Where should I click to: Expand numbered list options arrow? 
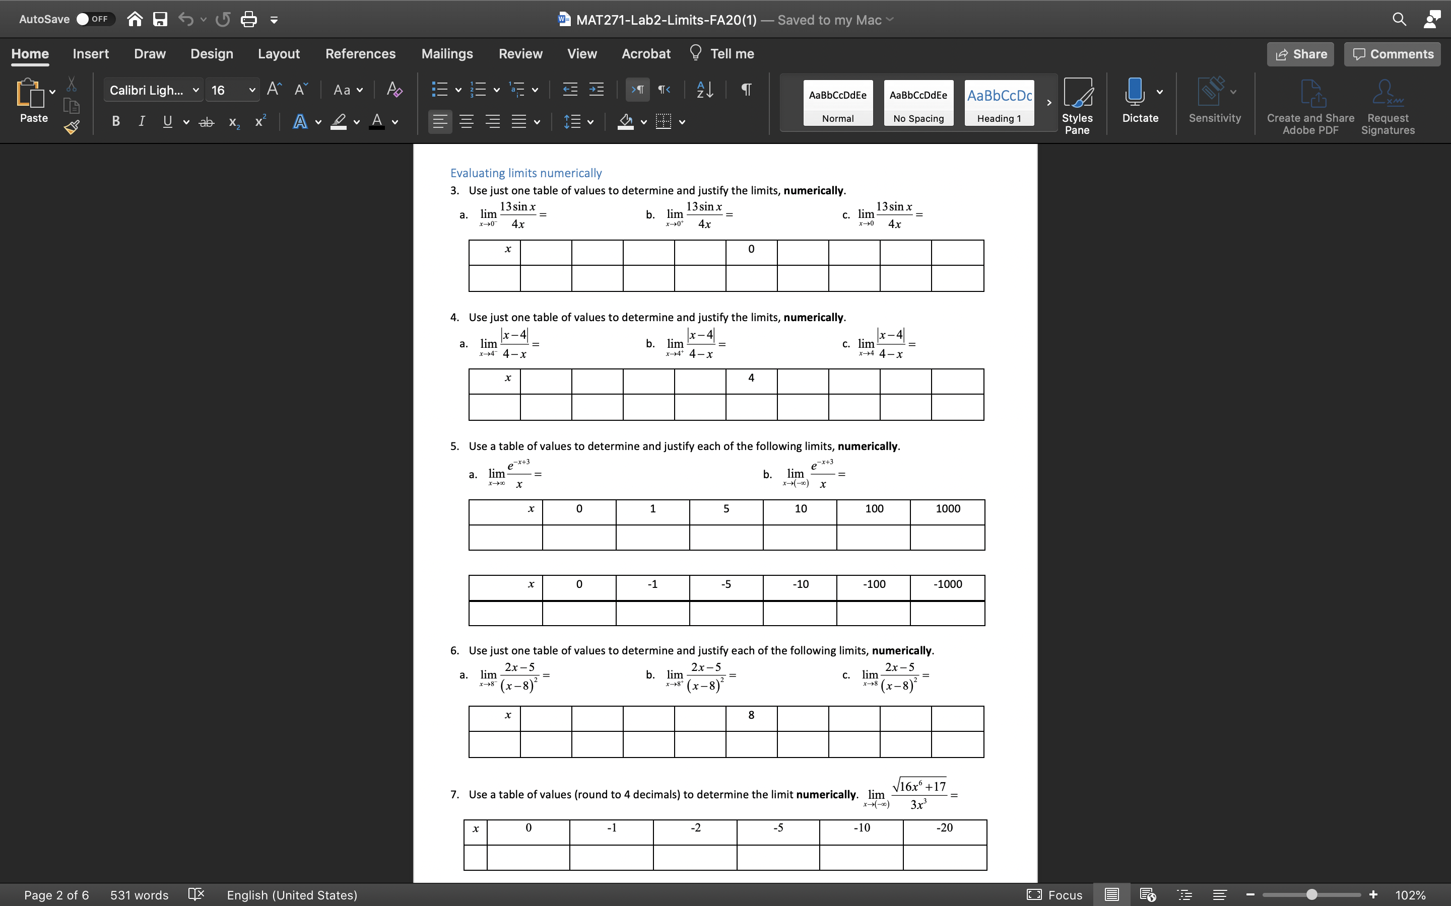pos(496,90)
